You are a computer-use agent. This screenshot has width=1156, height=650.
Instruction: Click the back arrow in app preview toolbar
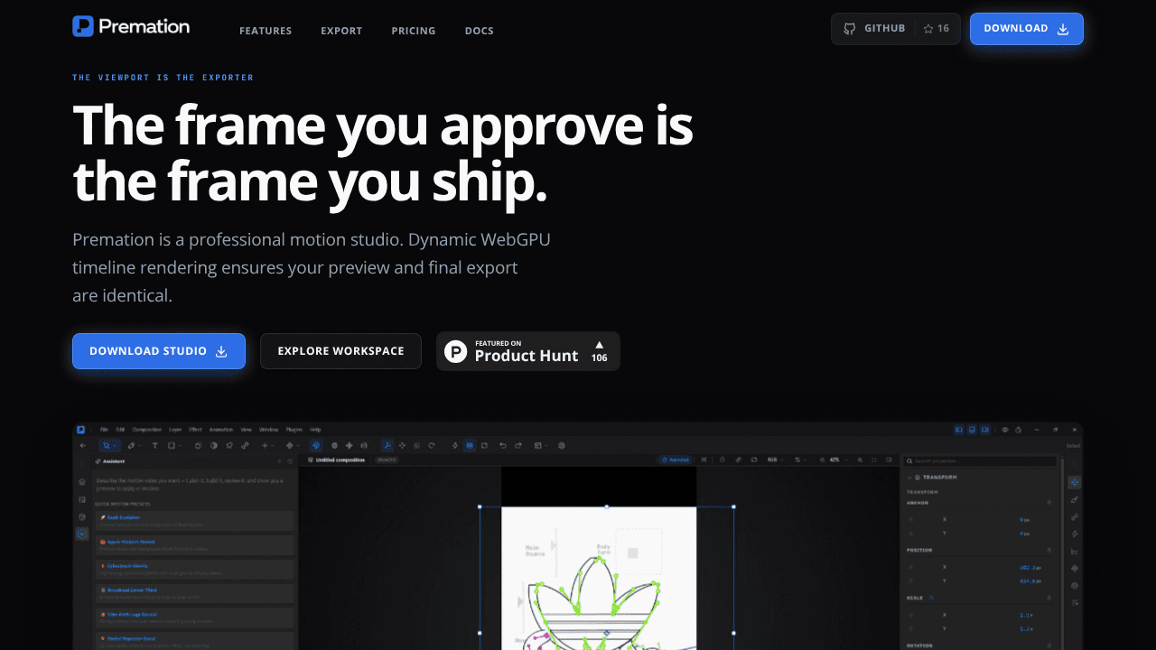(x=83, y=445)
